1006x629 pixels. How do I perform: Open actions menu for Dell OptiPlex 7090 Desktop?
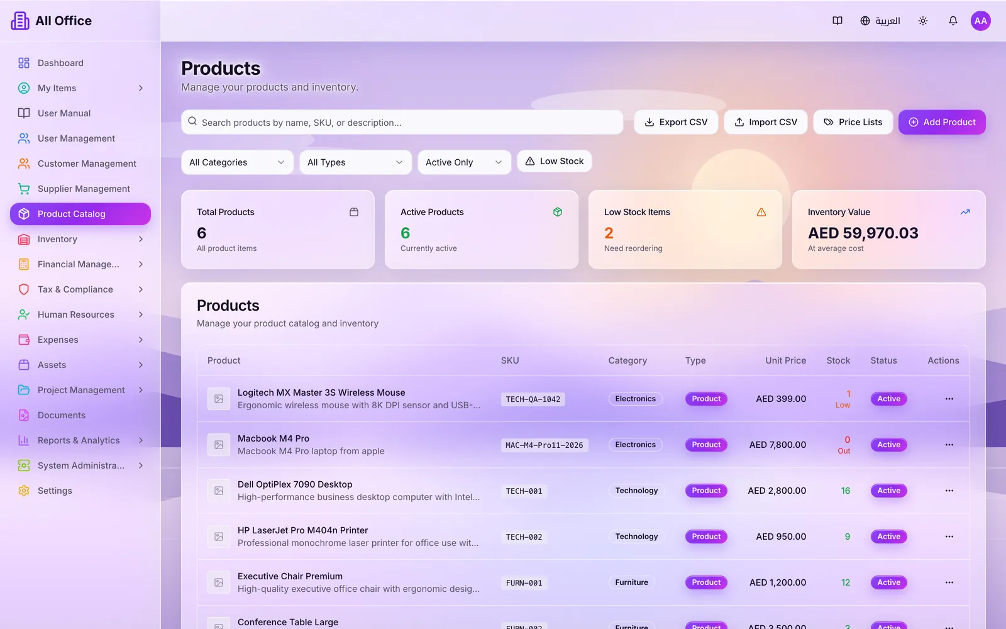tap(949, 491)
